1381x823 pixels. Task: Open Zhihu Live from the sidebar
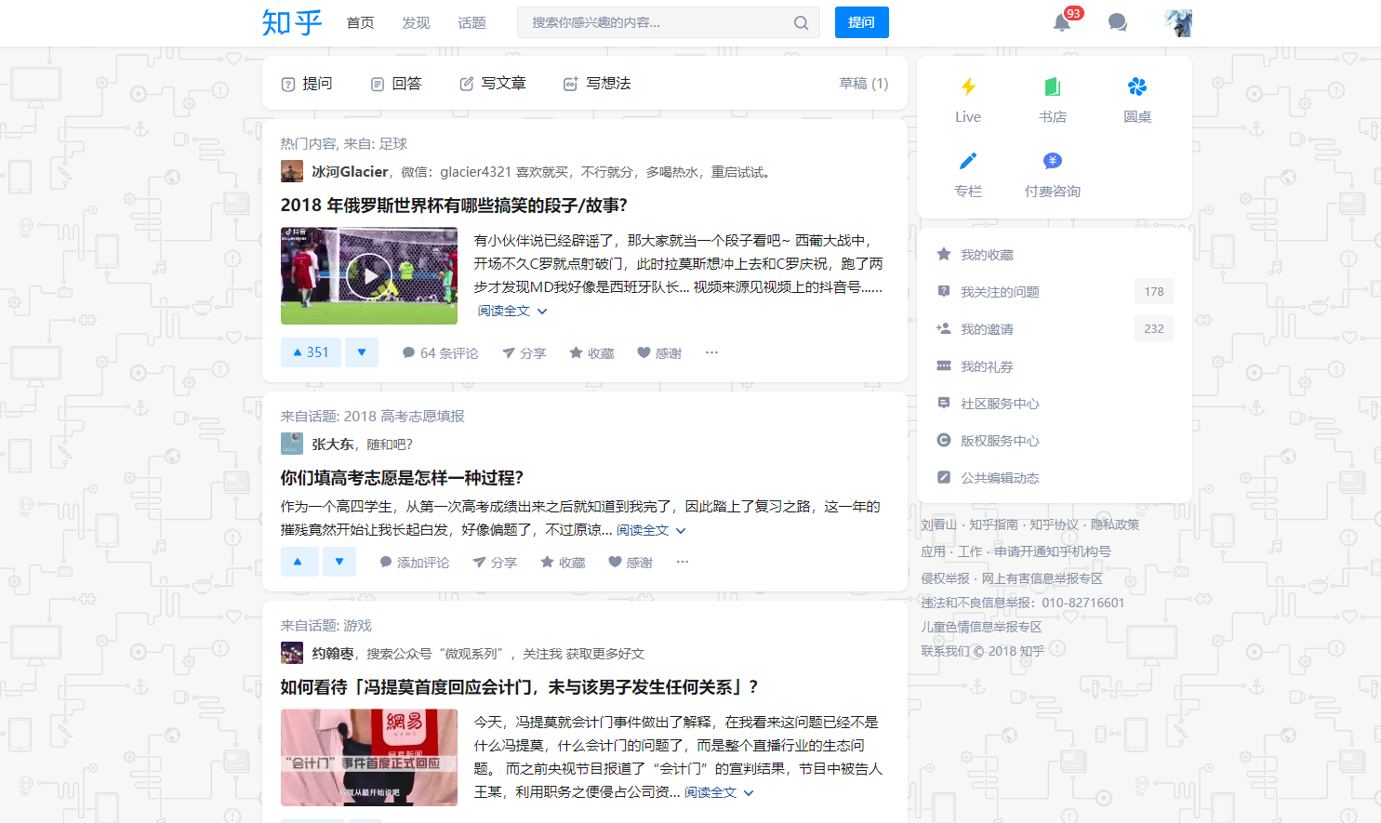tap(967, 98)
